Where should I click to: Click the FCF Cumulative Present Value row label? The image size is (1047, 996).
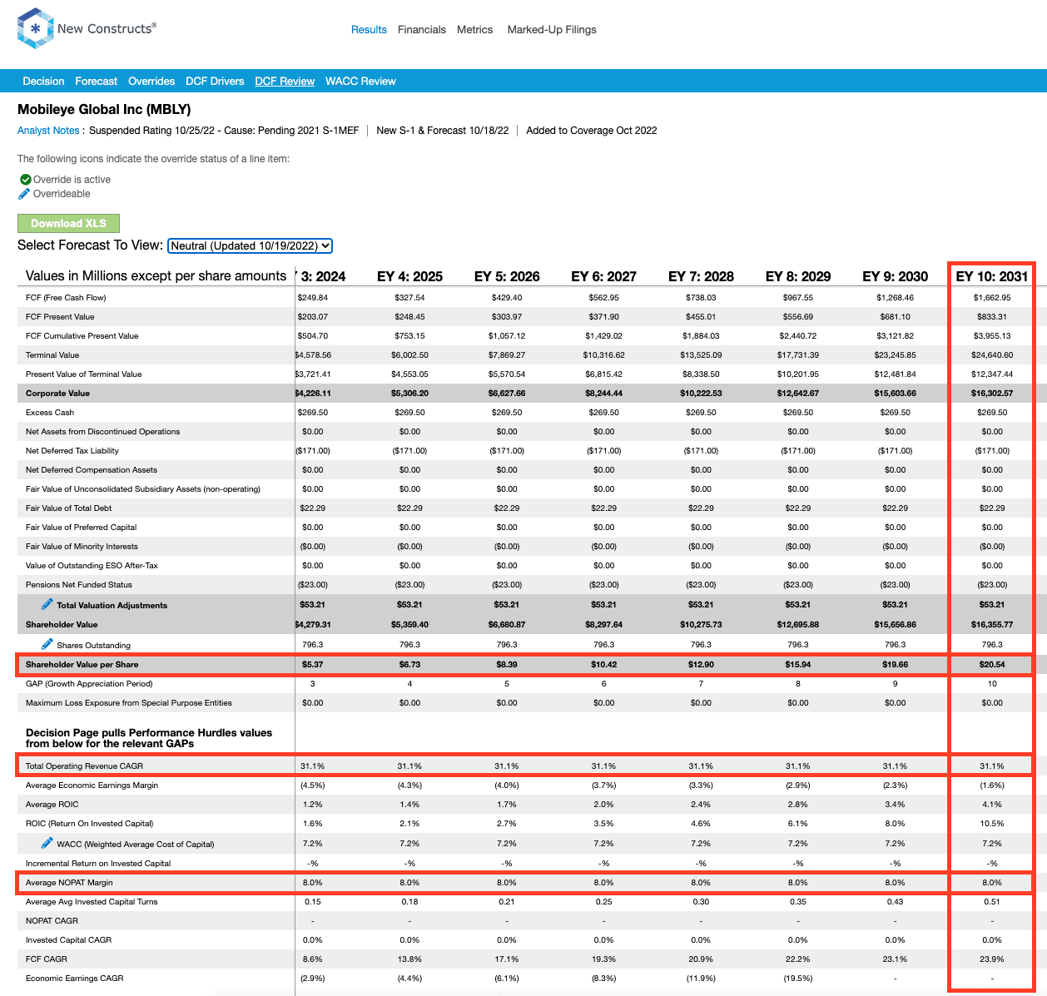[82, 336]
